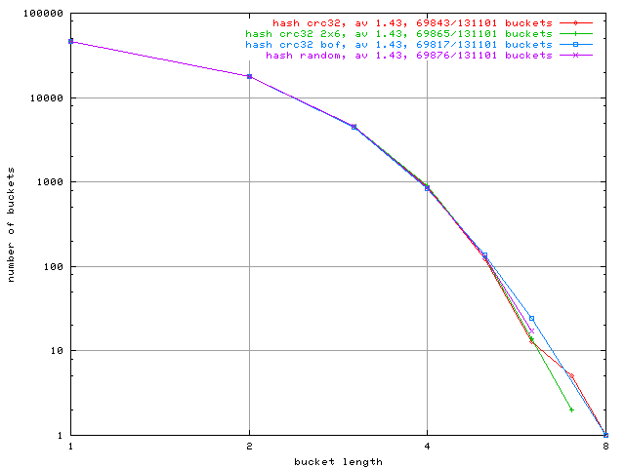The image size is (625, 468).
Task: Click the purple legend line sample with x marker
Action: pos(576,56)
